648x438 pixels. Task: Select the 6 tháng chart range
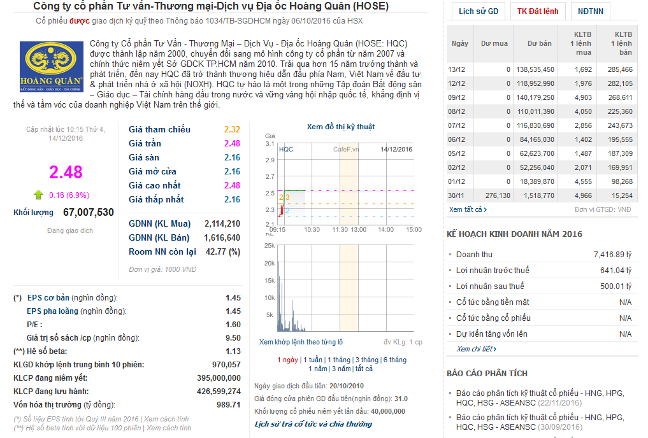pyautogui.click(x=394, y=360)
